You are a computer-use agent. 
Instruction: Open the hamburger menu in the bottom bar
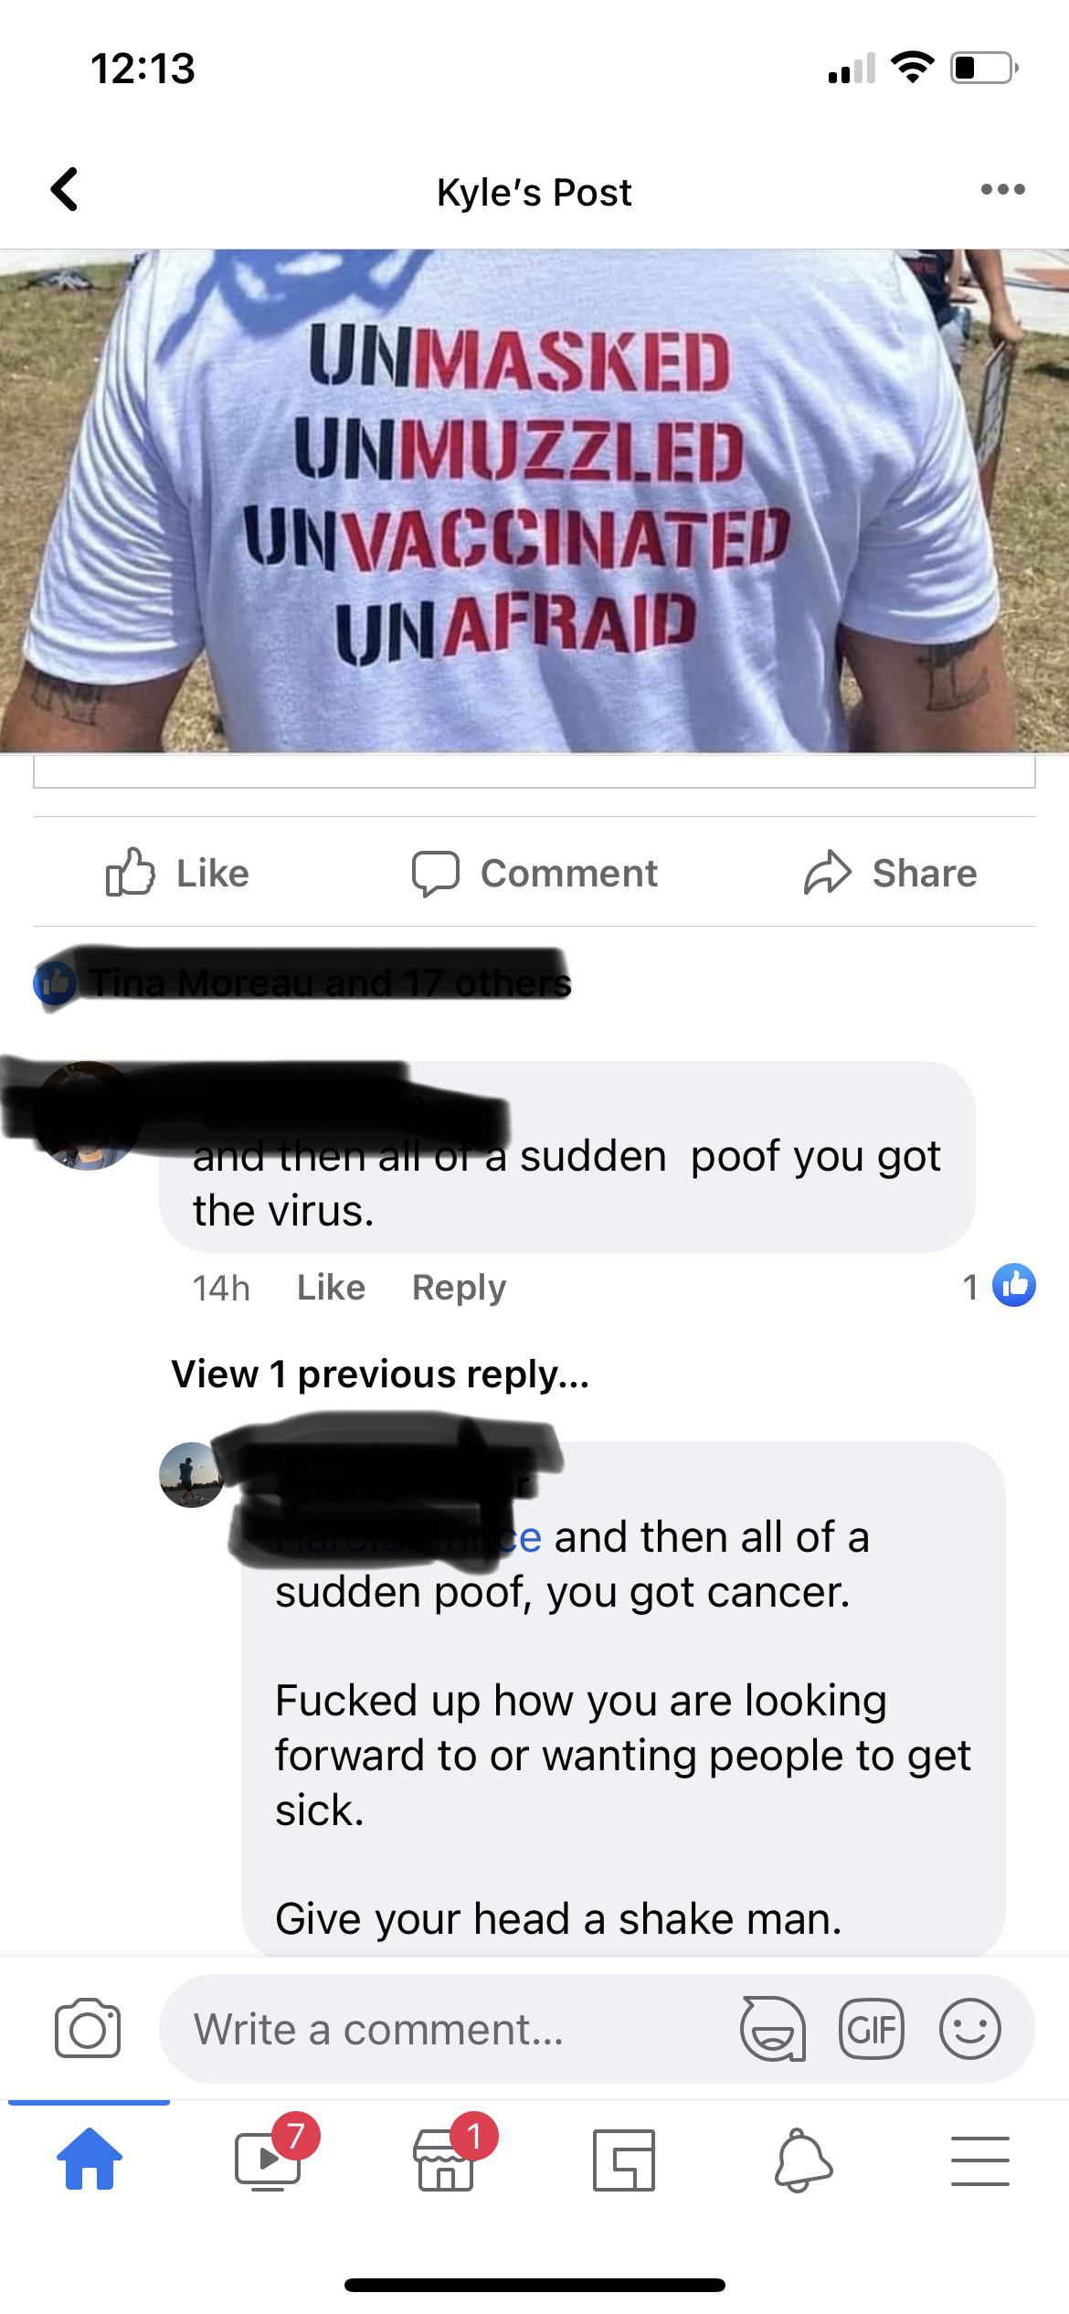coord(980,2160)
